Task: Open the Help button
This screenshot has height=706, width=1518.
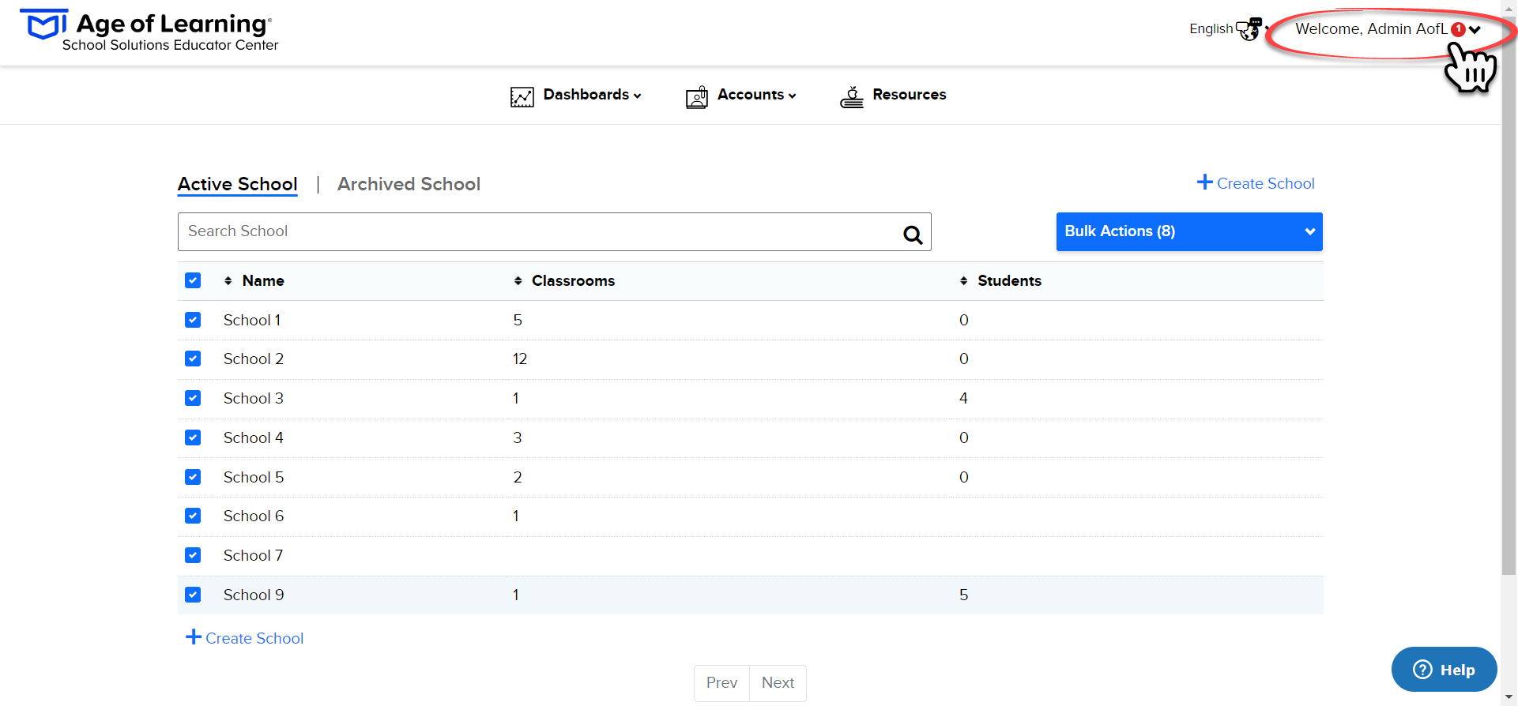Action: click(x=1444, y=670)
